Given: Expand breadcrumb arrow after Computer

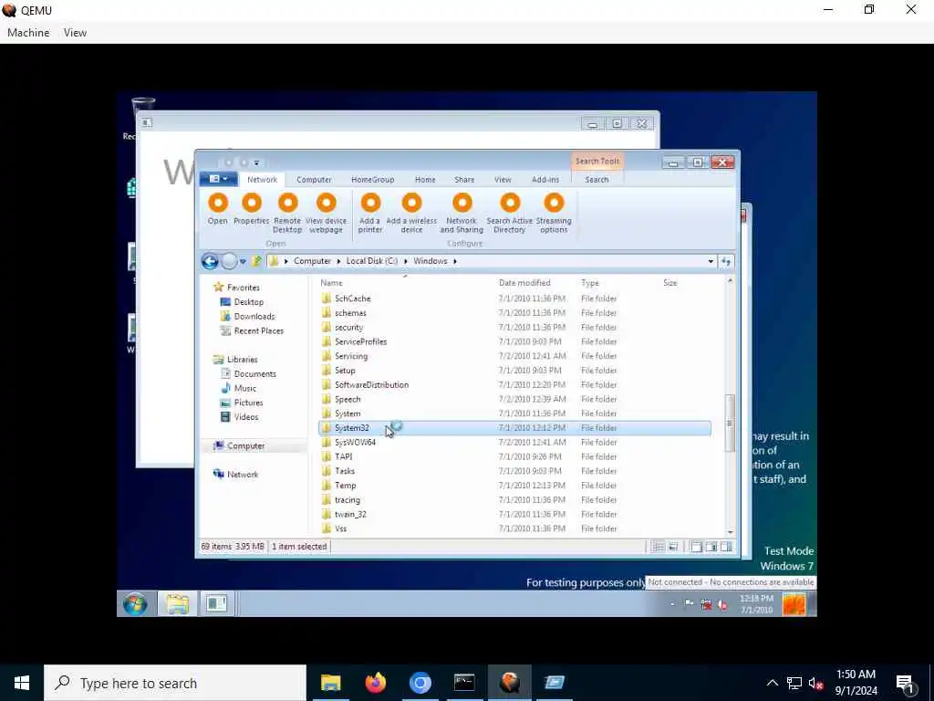Looking at the screenshot, I should click(x=339, y=261).
